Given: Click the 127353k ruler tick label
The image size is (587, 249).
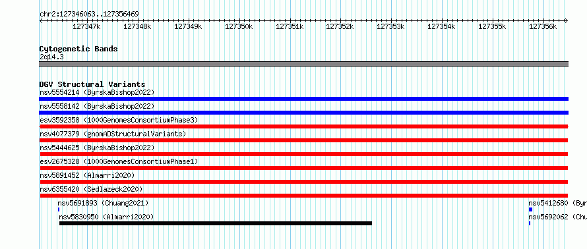Looking at the screenshot, I should (x=390, y=27).
